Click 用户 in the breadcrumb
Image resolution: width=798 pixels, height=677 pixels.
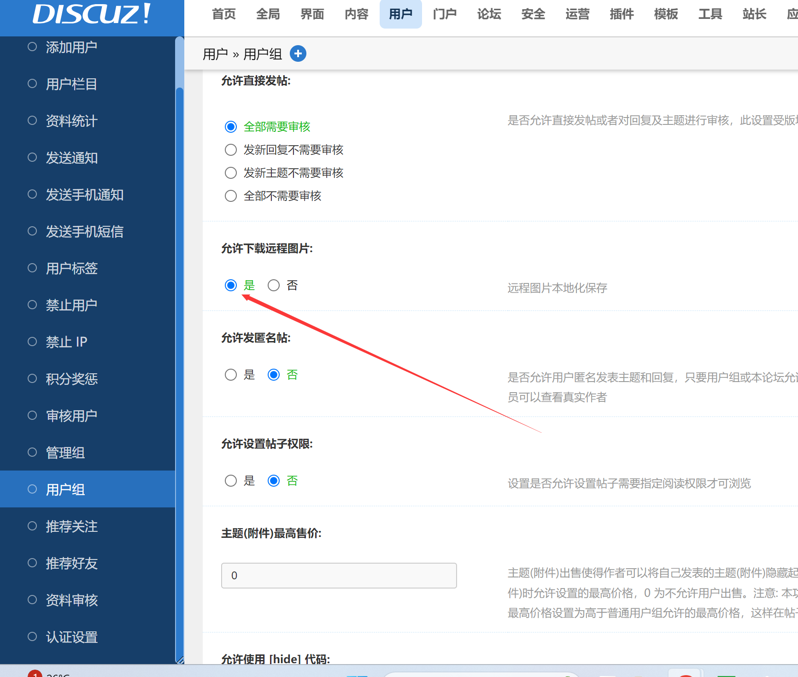215,54
